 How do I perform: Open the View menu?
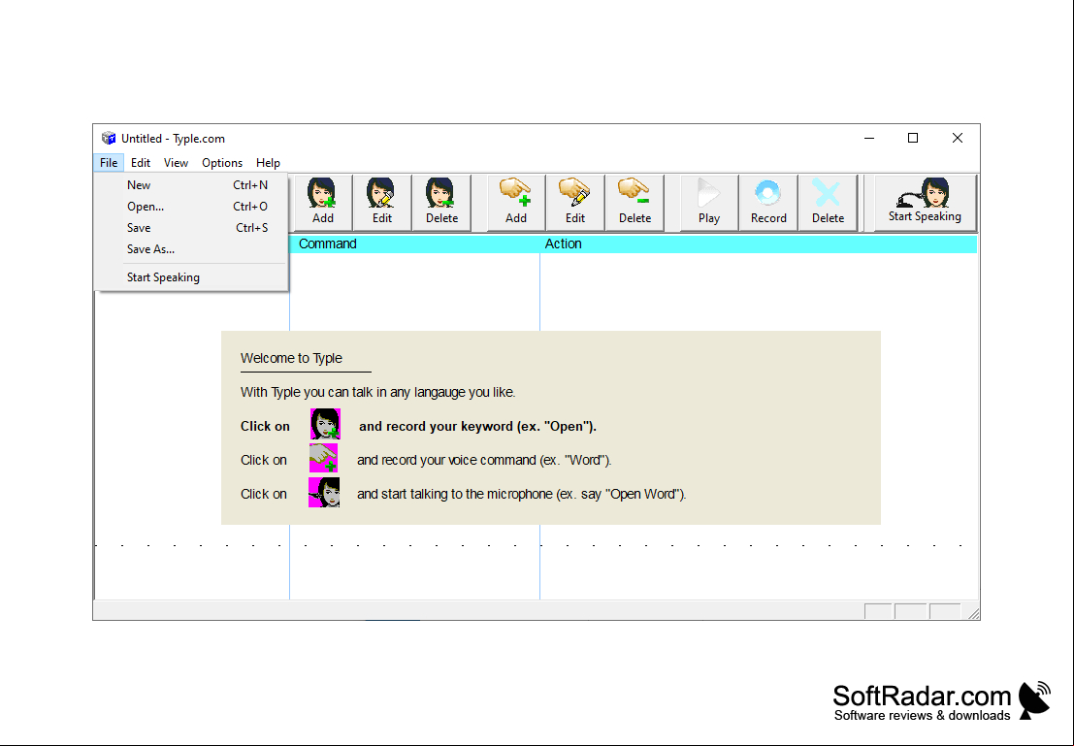tap(176, 162)
